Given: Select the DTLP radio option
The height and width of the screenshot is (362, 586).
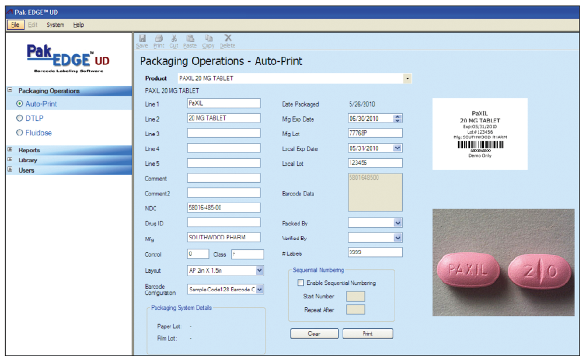Looking at the screenshot, I should pyautogui.click(x=20, y=119).
